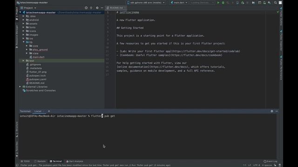Screen dimensions: 298x167
Task: Click the collapse all icon in Project panel
Action: (x=91, y=8)
